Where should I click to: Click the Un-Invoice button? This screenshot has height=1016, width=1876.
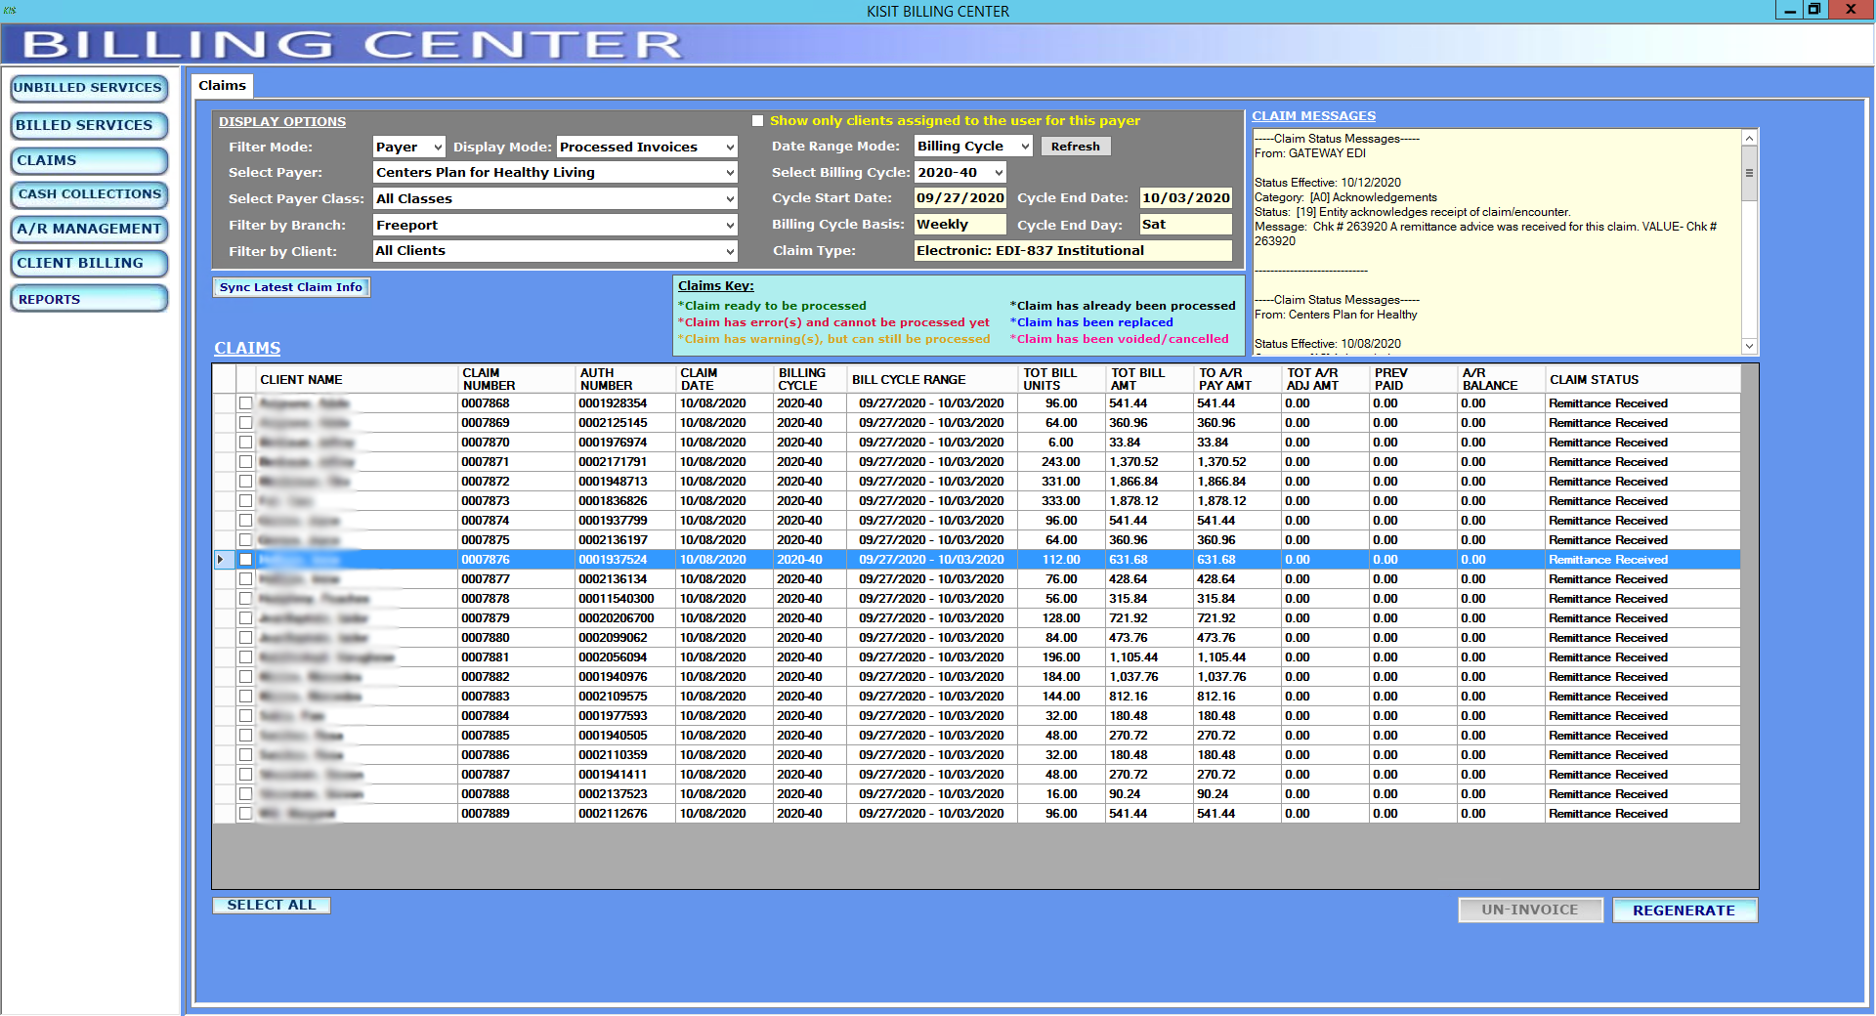(1530, 910)
